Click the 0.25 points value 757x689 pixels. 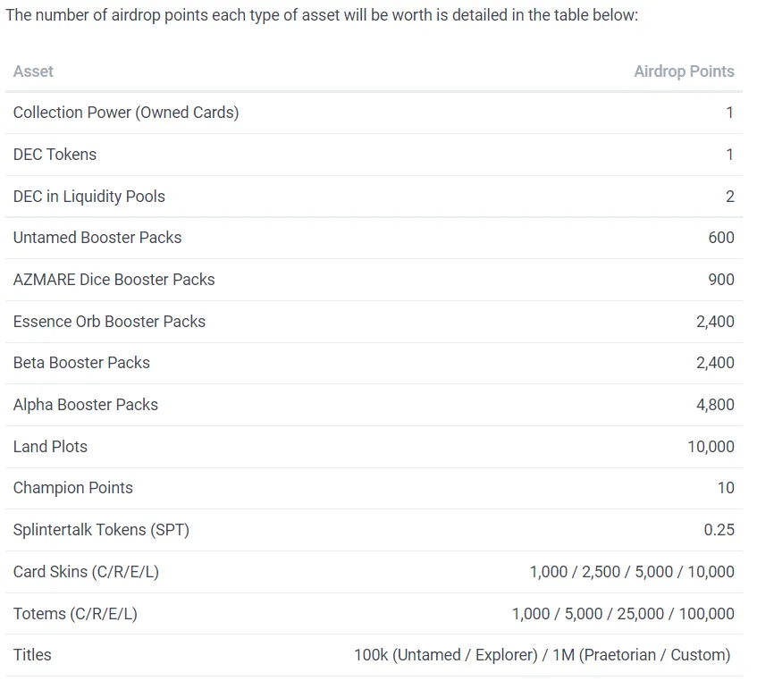coord(719,530)
